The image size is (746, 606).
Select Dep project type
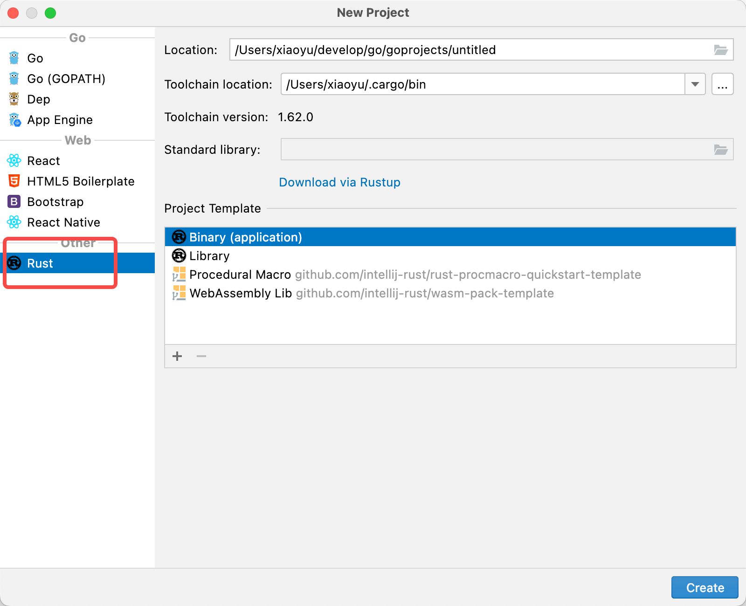[x=77, y=99]
